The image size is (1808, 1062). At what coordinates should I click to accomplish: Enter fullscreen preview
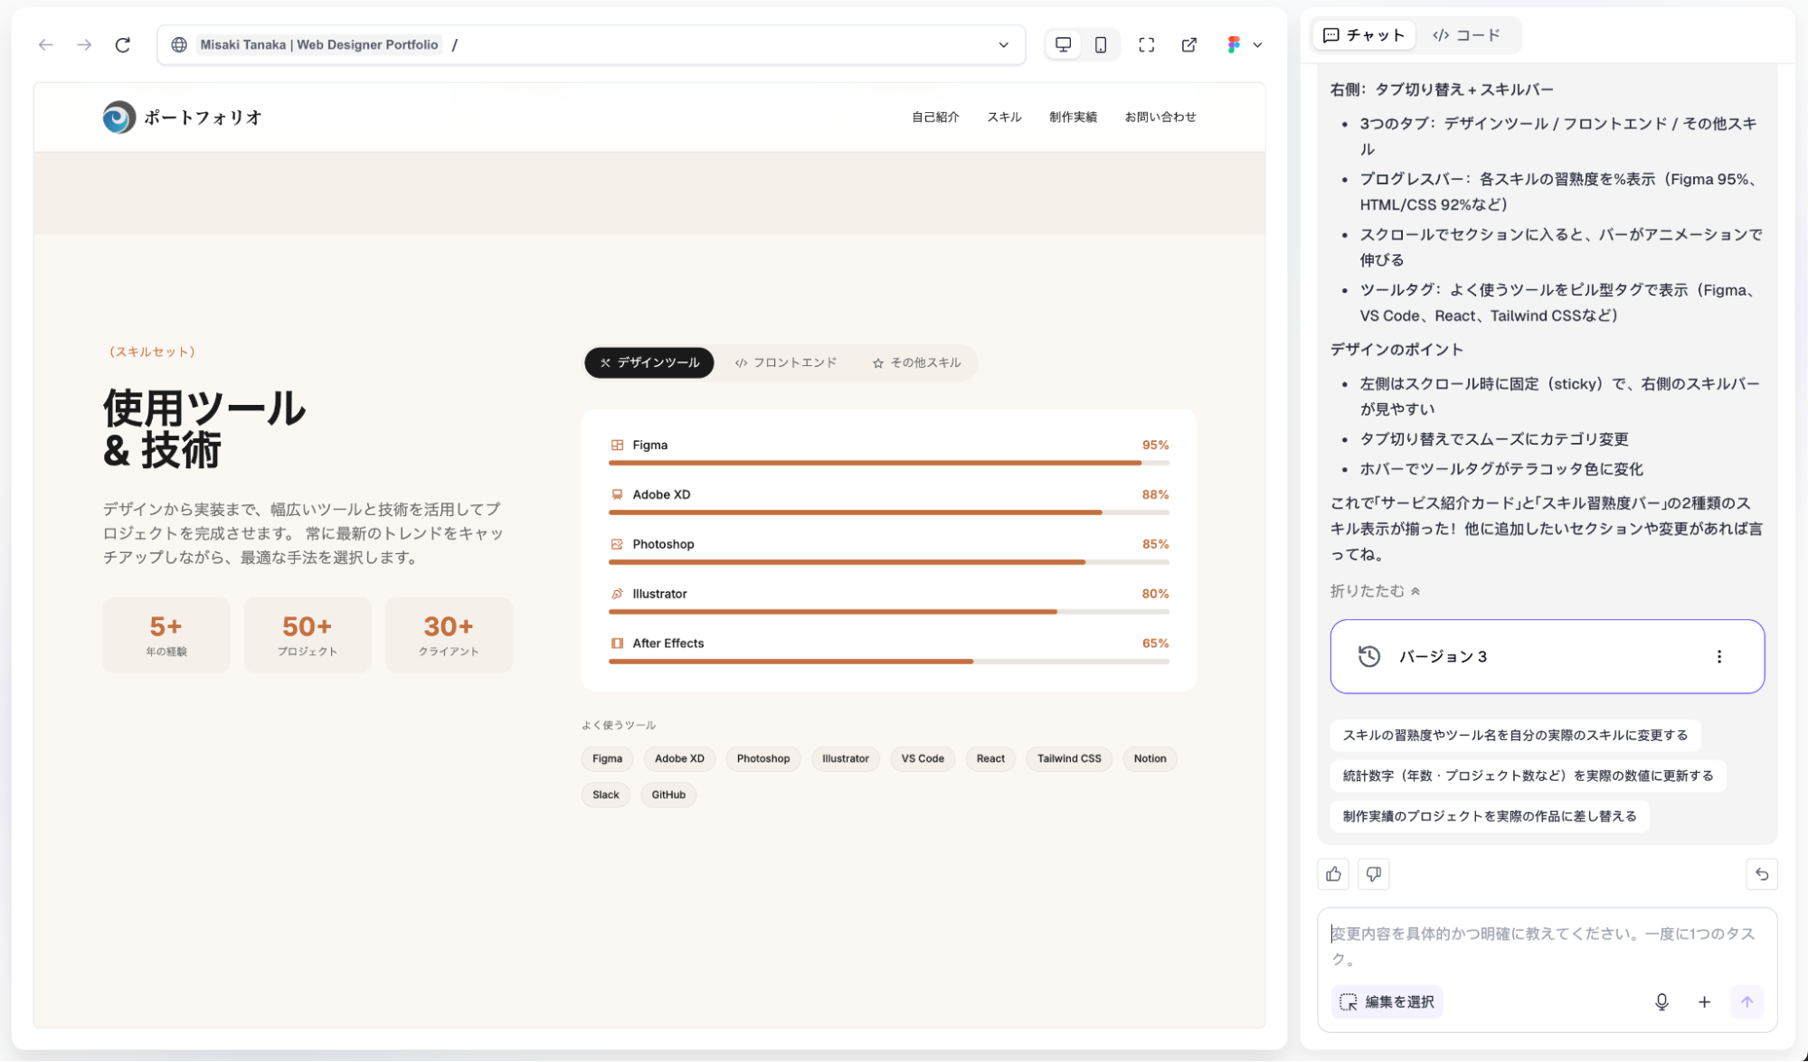point(1147,44)
